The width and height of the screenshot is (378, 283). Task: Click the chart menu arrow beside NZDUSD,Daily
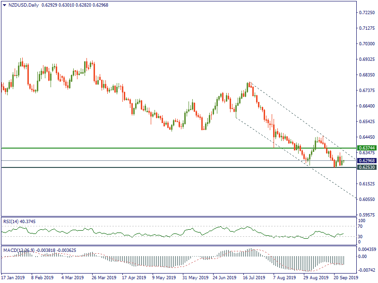click(4, 5)
